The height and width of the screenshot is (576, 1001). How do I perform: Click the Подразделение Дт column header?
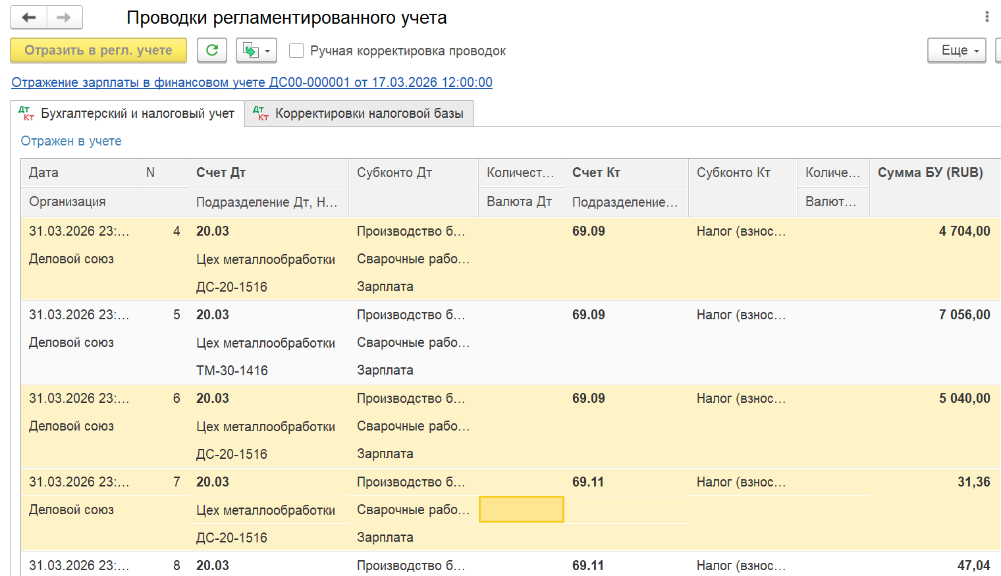click(x=268, y=202)
